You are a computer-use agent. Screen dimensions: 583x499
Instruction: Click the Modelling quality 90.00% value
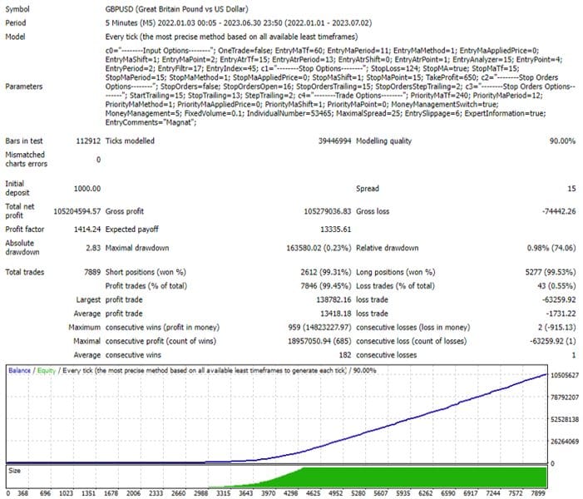coord(562,141)
